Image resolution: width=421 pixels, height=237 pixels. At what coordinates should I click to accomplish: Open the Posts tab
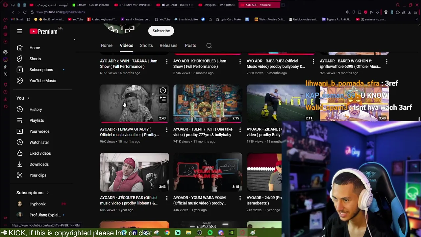(190, 45)
